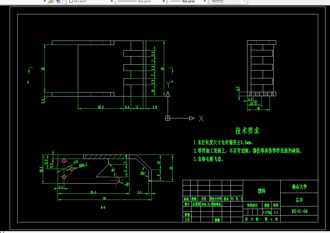Click the RX-01-04 drawing number
This screenshot has width=330, height=233.
299,211
